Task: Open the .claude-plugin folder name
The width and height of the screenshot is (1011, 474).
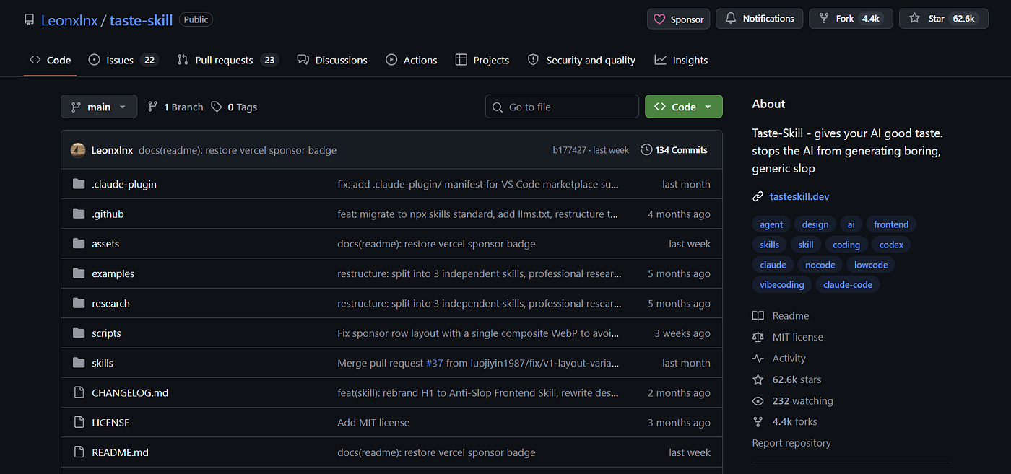Action: click(x=124, y=184)
